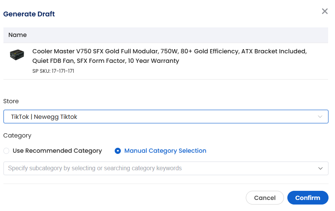
Task: Click the TikTok | Newegg Tiktok selected value
Action: click(x=44, y=117)
